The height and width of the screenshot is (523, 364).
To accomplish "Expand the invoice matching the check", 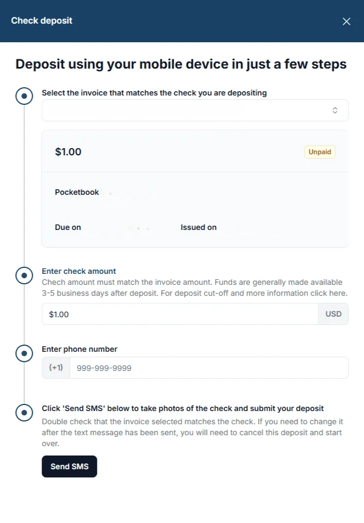I will point(195,110).
